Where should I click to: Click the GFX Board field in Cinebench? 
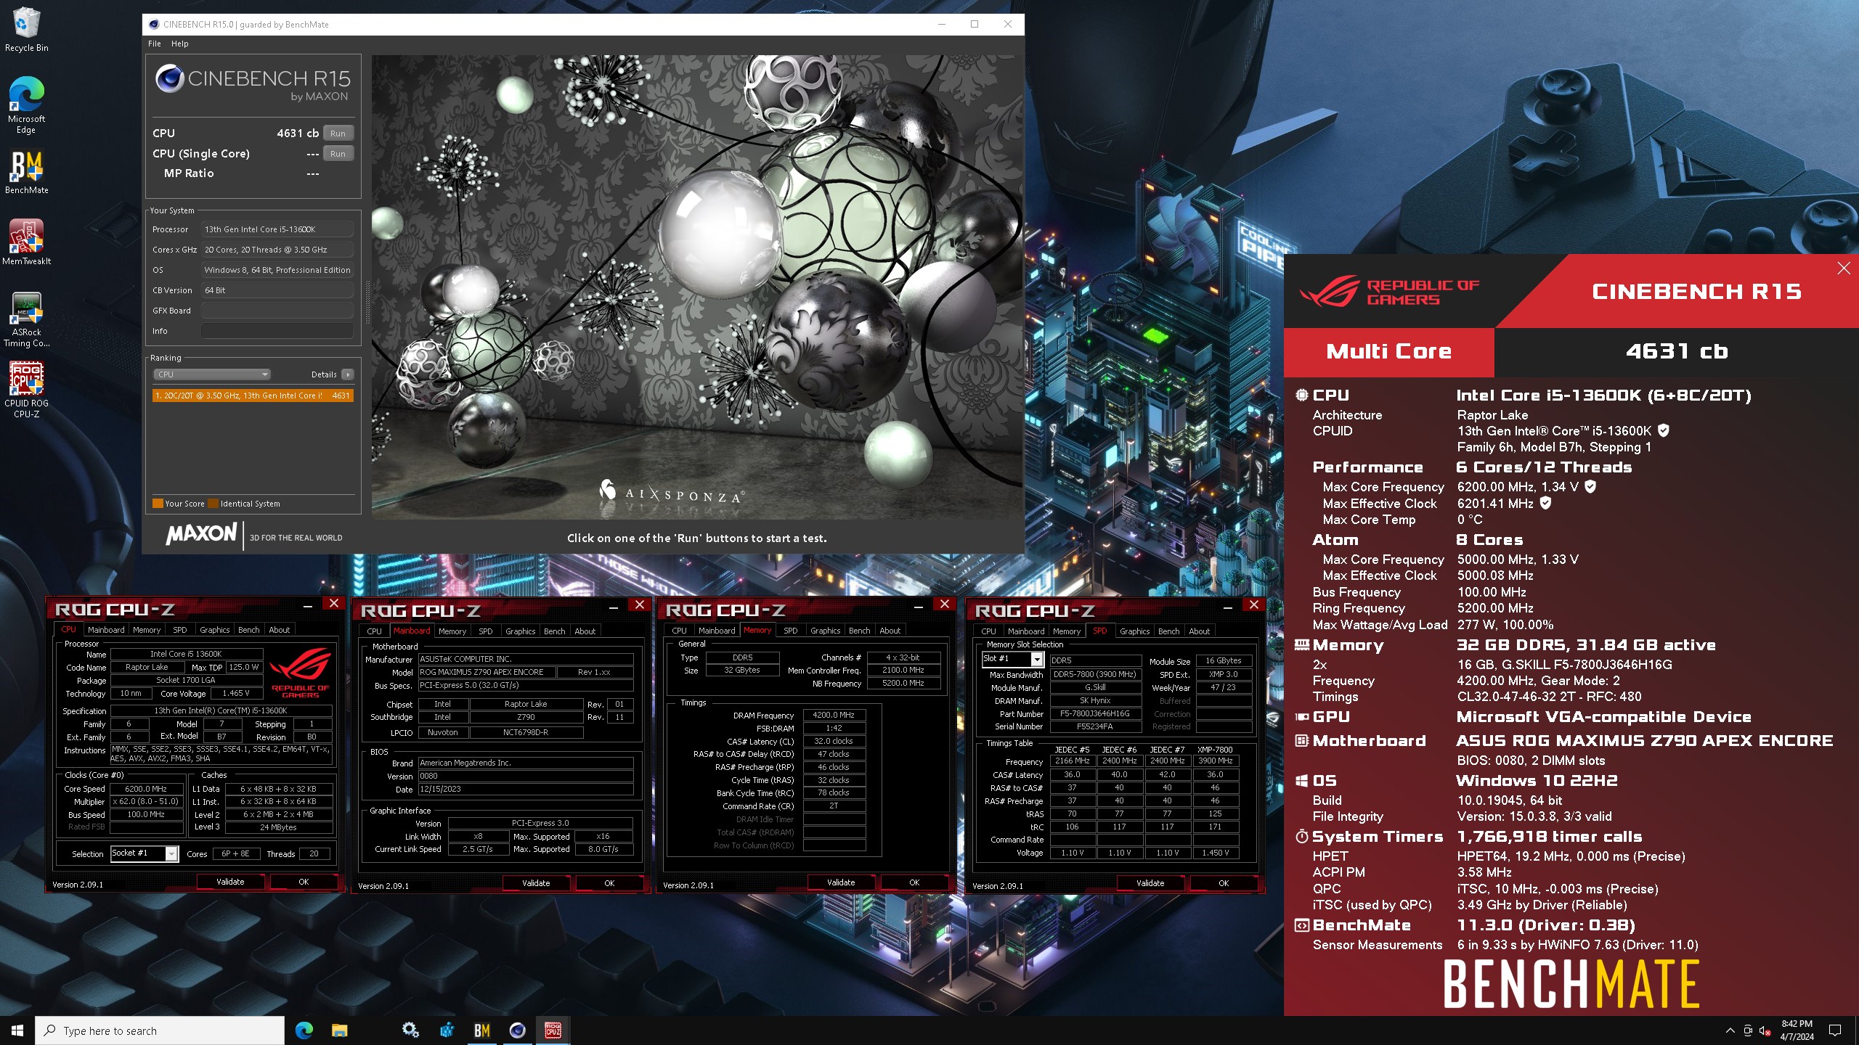point(277,311)
